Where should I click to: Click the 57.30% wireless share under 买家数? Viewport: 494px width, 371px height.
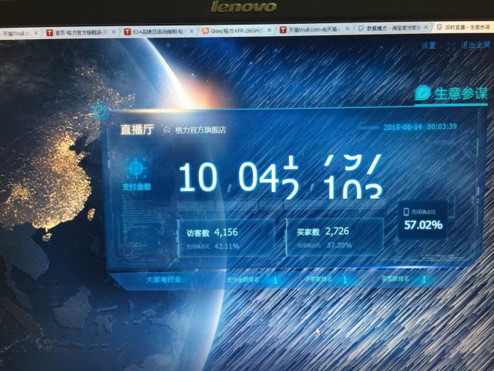point(339,245)
